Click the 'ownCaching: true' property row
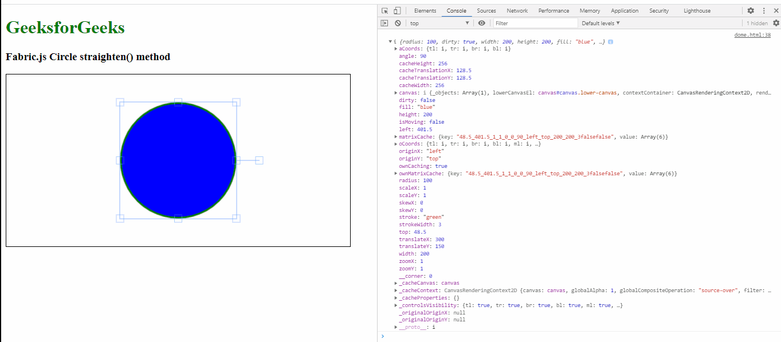Viewport: 781px width, 342px height. coord(423,166)
